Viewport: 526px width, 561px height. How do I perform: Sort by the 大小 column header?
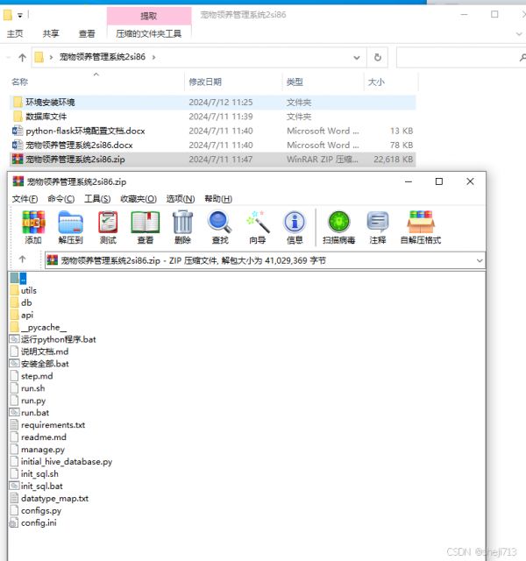376,82
